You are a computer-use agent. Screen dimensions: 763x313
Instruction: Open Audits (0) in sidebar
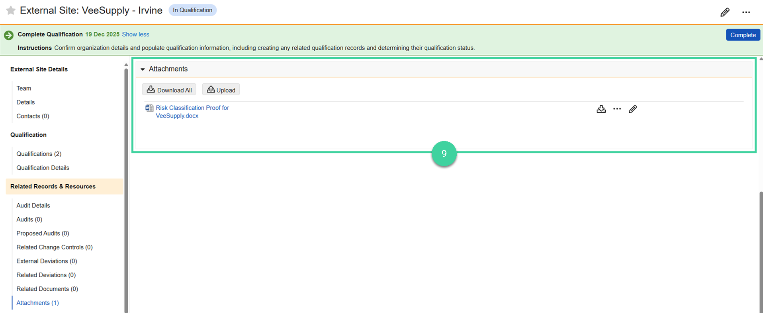(29, 219)
